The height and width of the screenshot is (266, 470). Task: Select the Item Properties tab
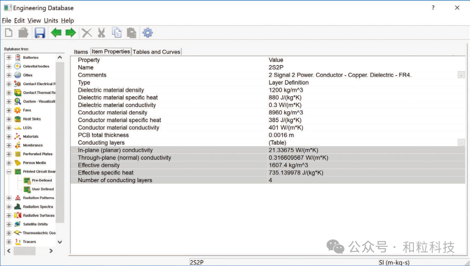click(111, 51)
